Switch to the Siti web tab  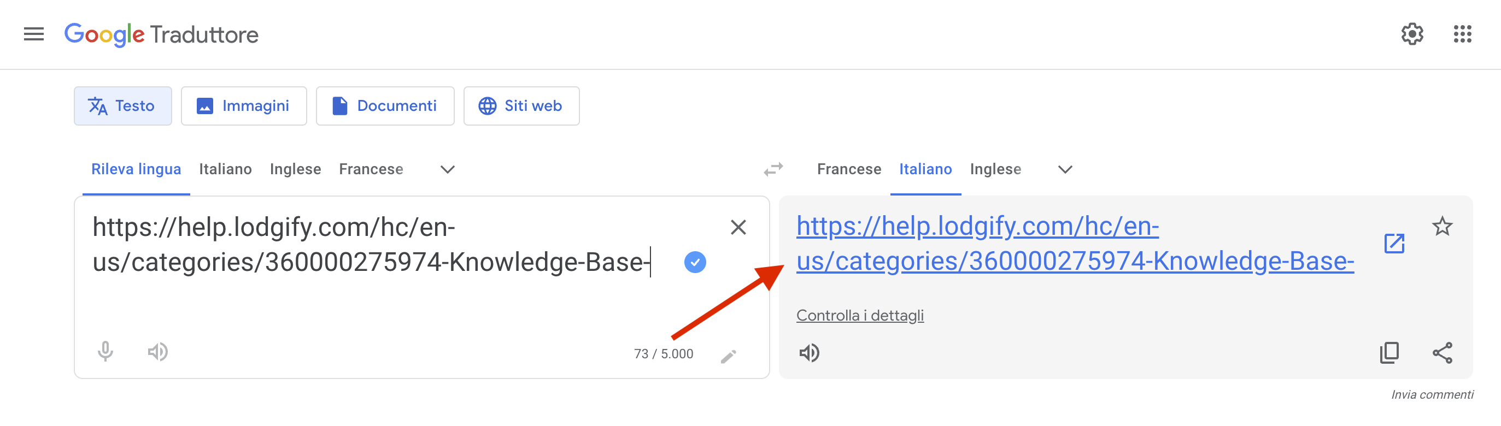[521, 105]
